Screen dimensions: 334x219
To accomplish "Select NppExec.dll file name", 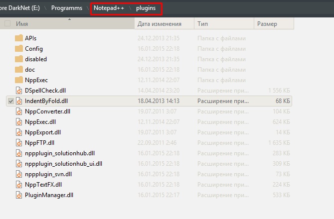I will [x=40, y=122].
